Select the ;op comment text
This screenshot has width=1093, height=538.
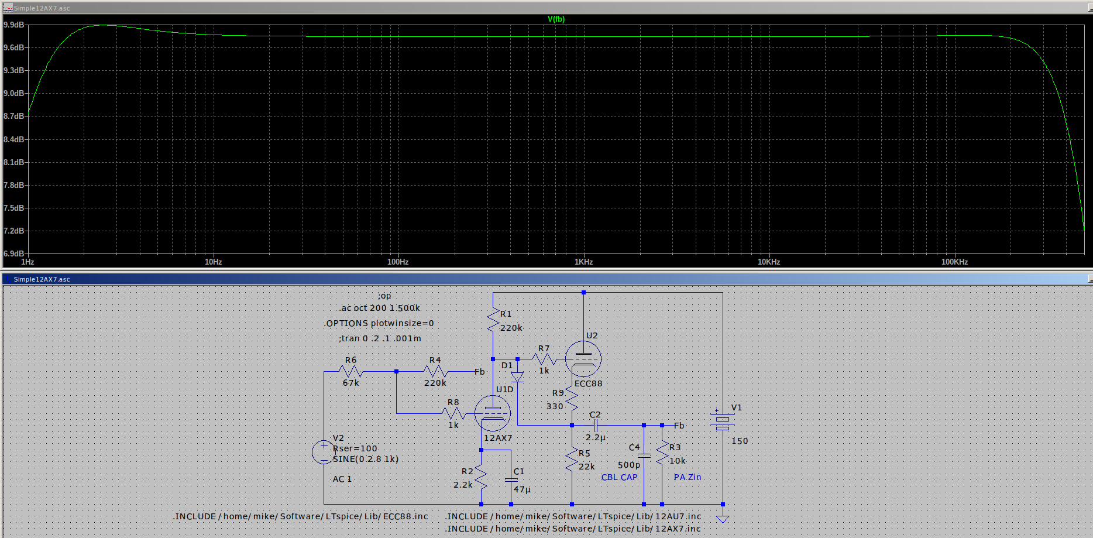tap(384, 296)
